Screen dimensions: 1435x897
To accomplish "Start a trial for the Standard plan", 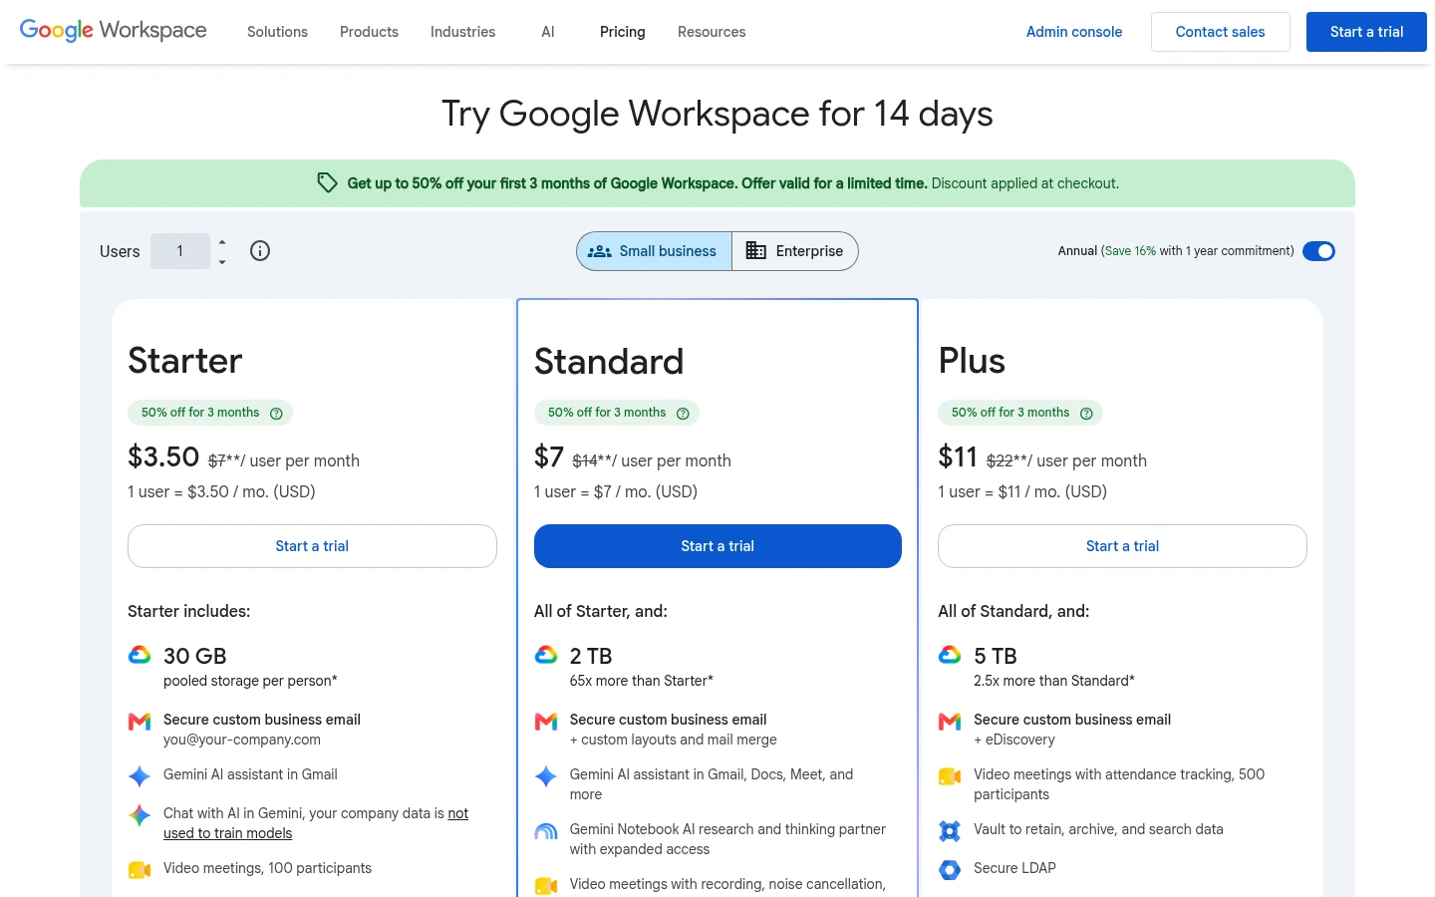I will coord(717,546).
